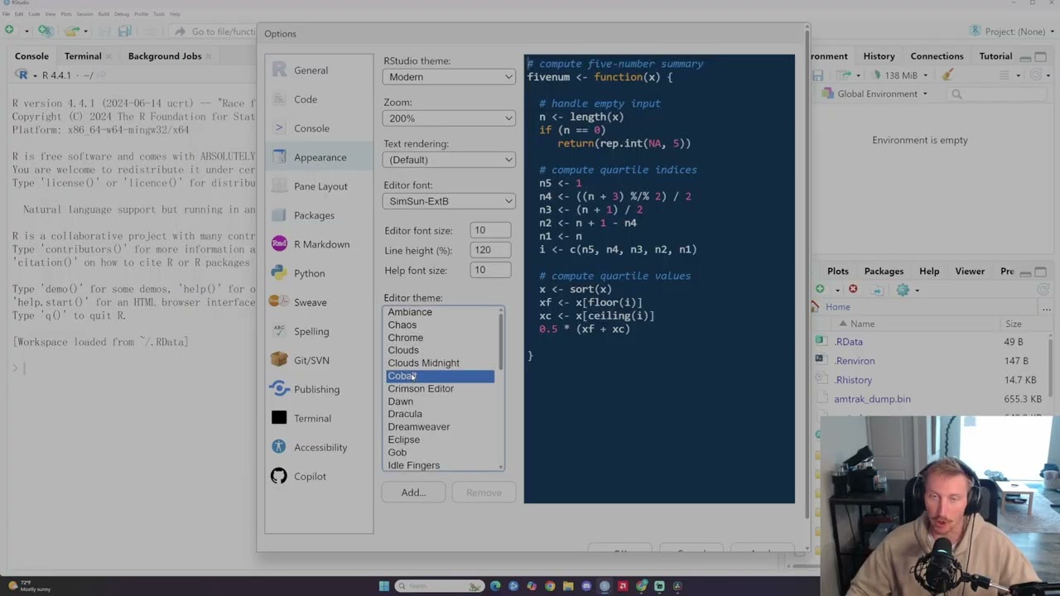Click the New File icon in RStudio toolbar
Screen dimensions: 1060x596
[x=9, y=31]
